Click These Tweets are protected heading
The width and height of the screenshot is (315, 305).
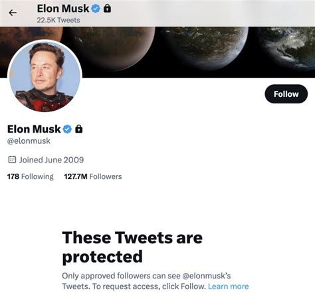pyautogui.click(x=132, y=247)
